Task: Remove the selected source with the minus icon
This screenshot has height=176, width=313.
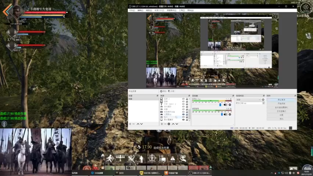Action: point(165,124)
